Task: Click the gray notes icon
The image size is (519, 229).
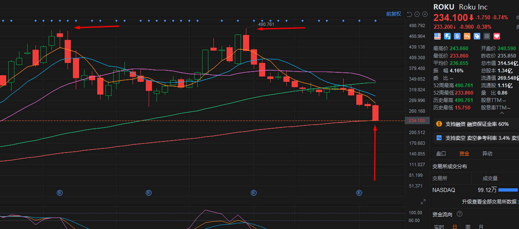Action: point(487,36)
